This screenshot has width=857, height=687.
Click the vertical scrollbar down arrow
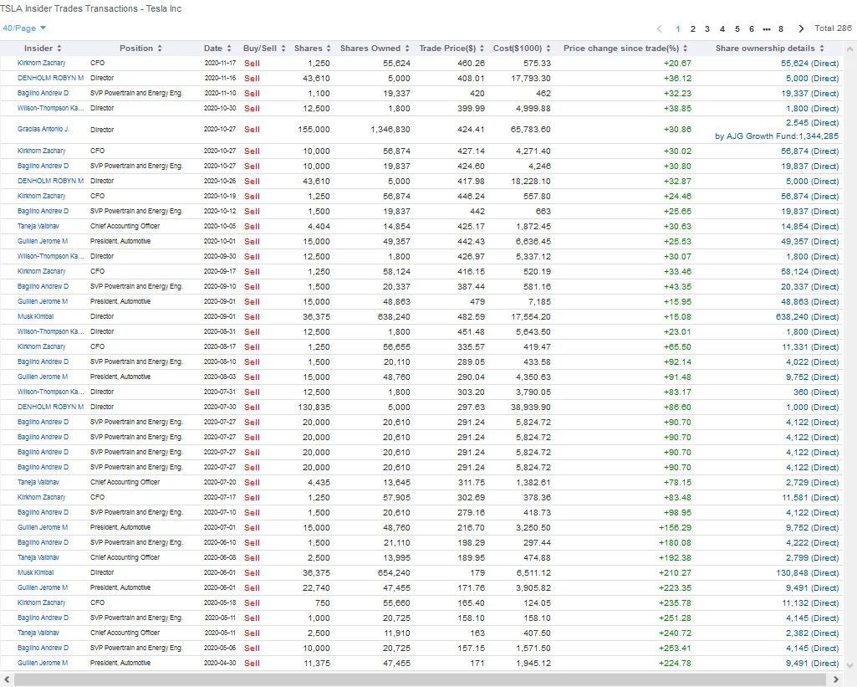pyautogui.click(x=849, y=665)
